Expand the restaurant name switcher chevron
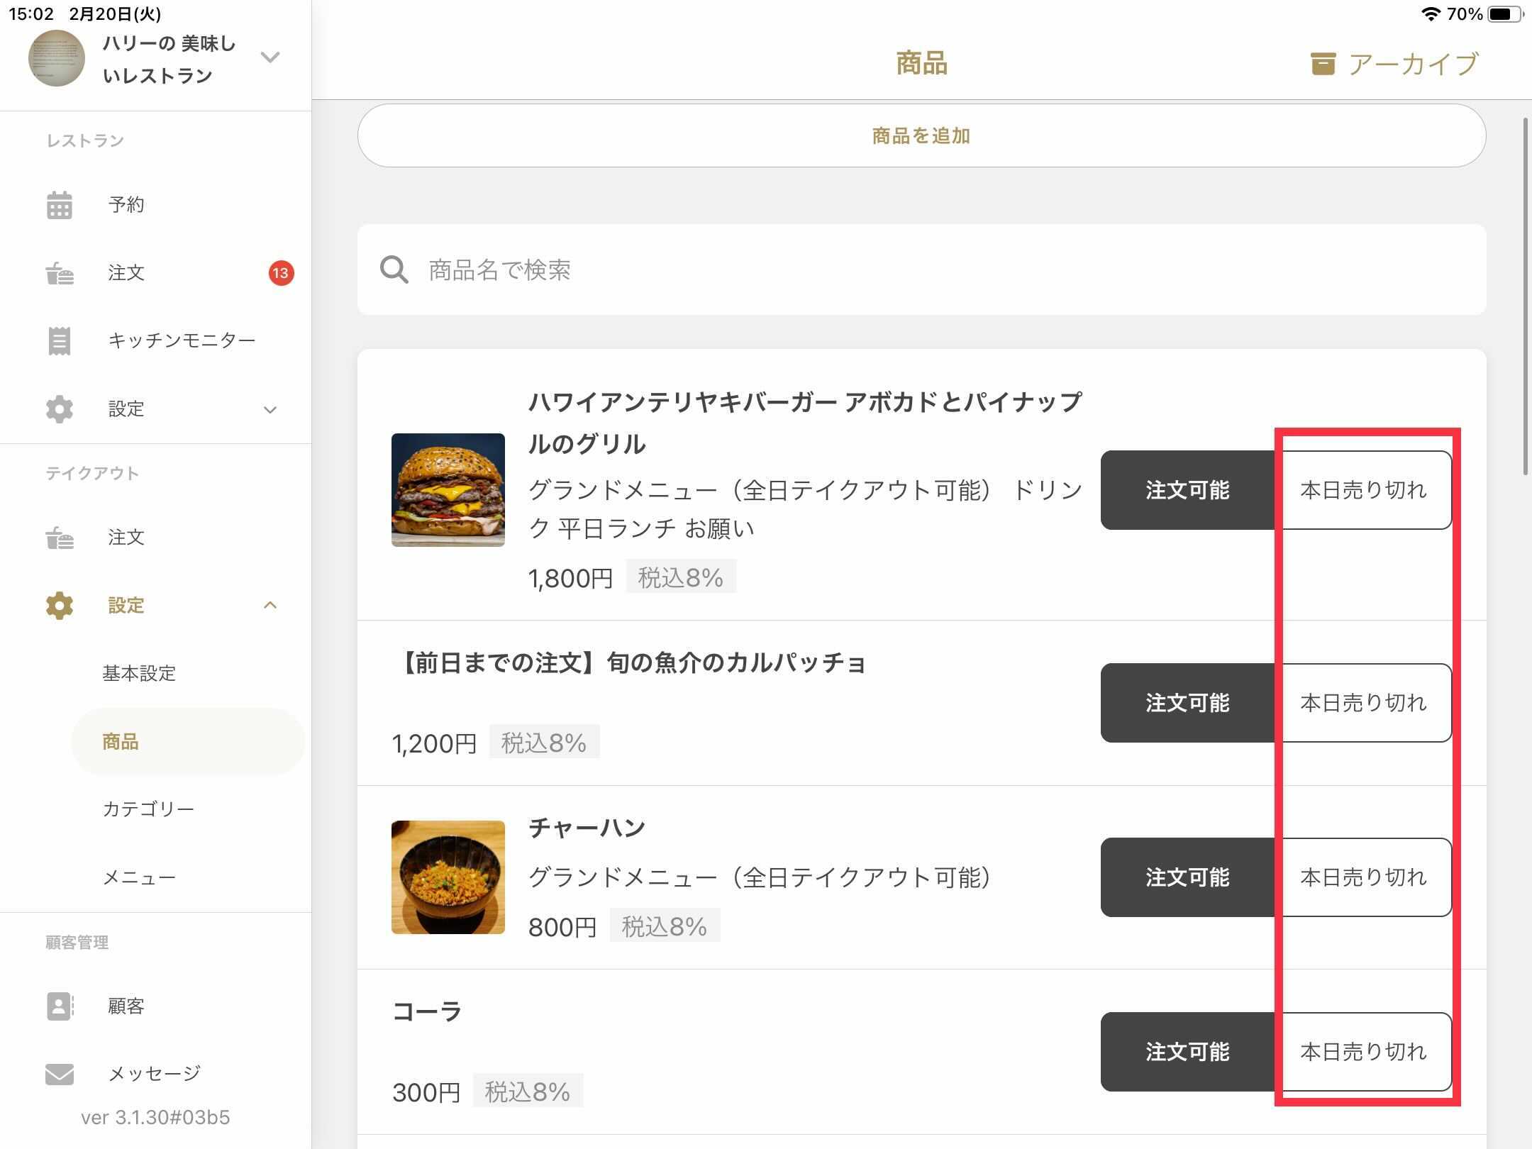The width and height of the screenshot is (1532, 1149). 270,57
